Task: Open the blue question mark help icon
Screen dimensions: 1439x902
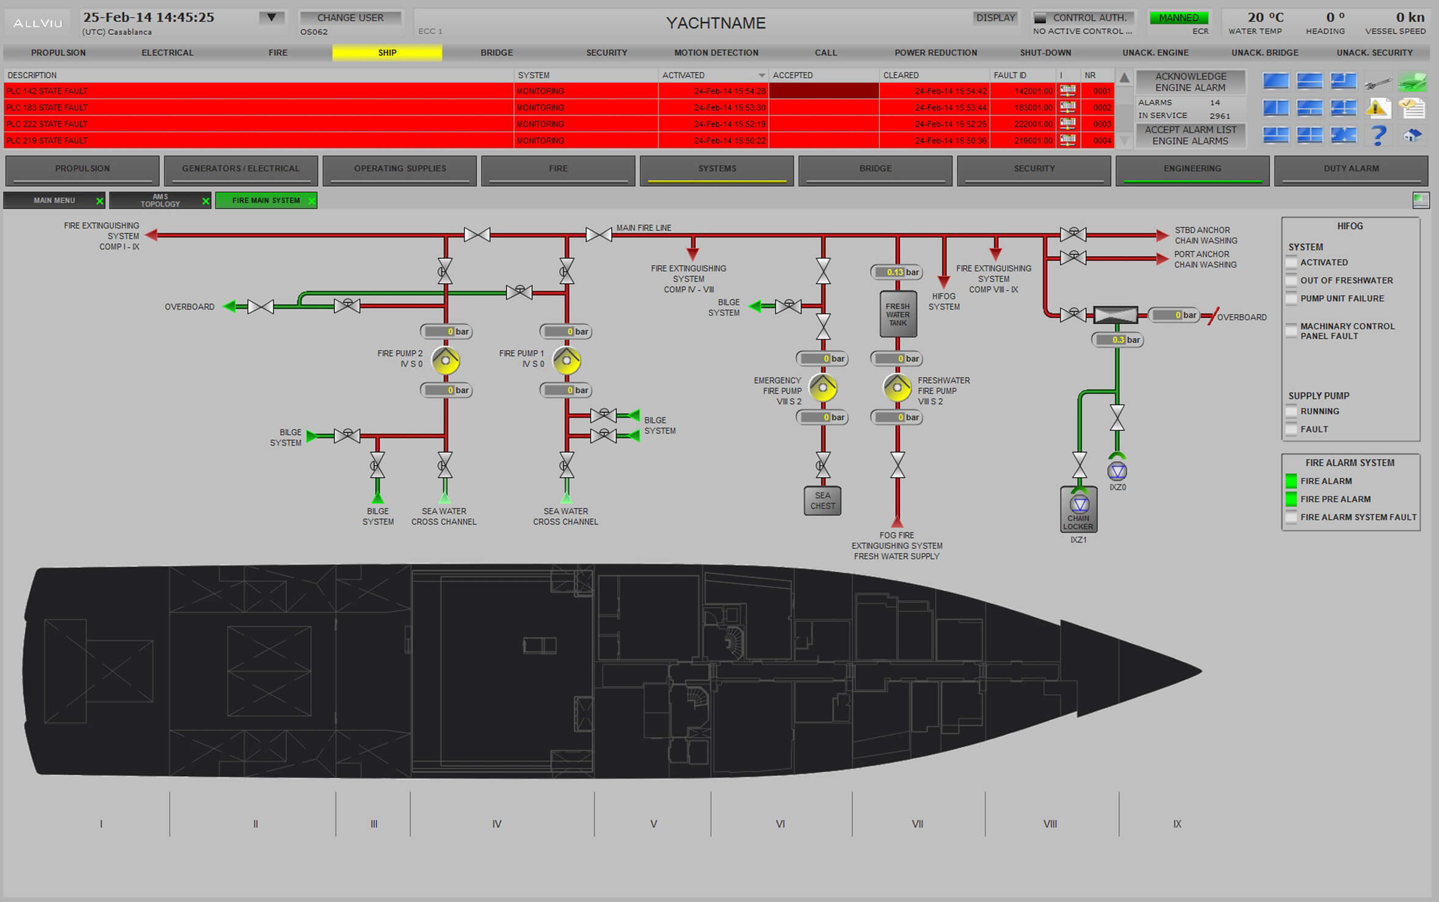Action: click(x=1377, y=135)
